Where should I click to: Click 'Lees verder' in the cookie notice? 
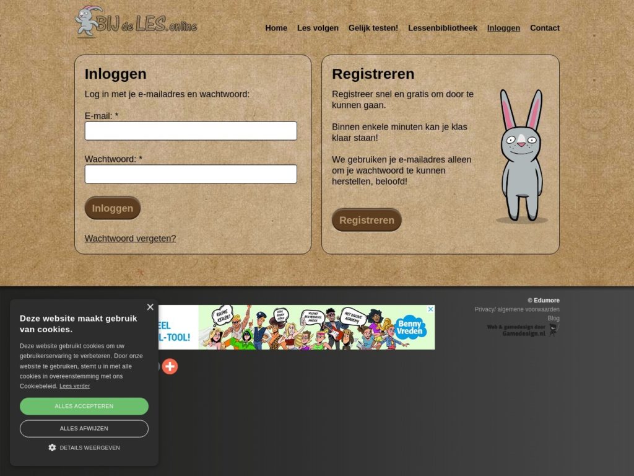[x=74, y=386]
